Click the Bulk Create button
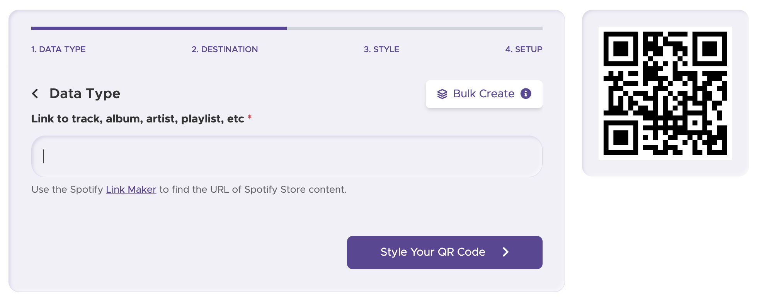 [484, 94]
